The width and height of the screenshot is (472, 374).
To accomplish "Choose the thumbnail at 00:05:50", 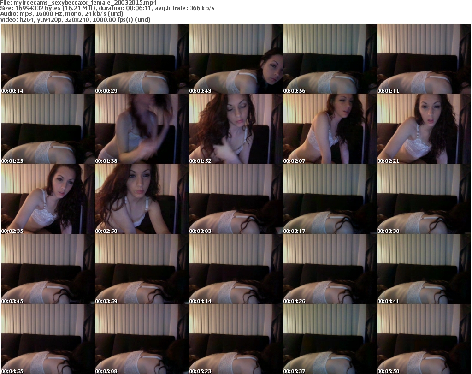I will [424, 339].
